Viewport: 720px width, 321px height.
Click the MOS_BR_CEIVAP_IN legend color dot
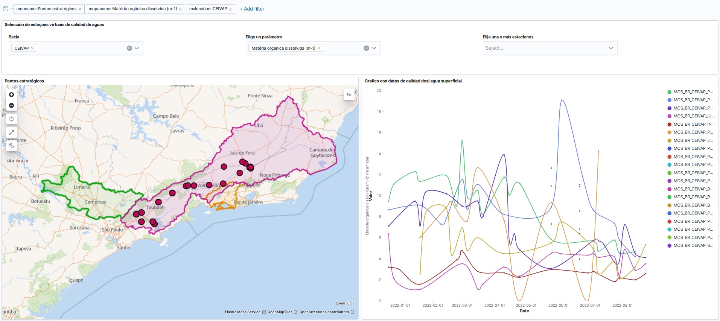(669, 124)
